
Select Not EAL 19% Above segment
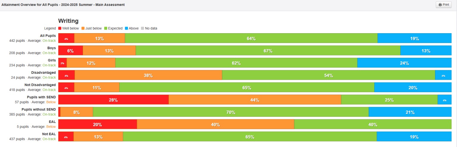click(414, 137)
